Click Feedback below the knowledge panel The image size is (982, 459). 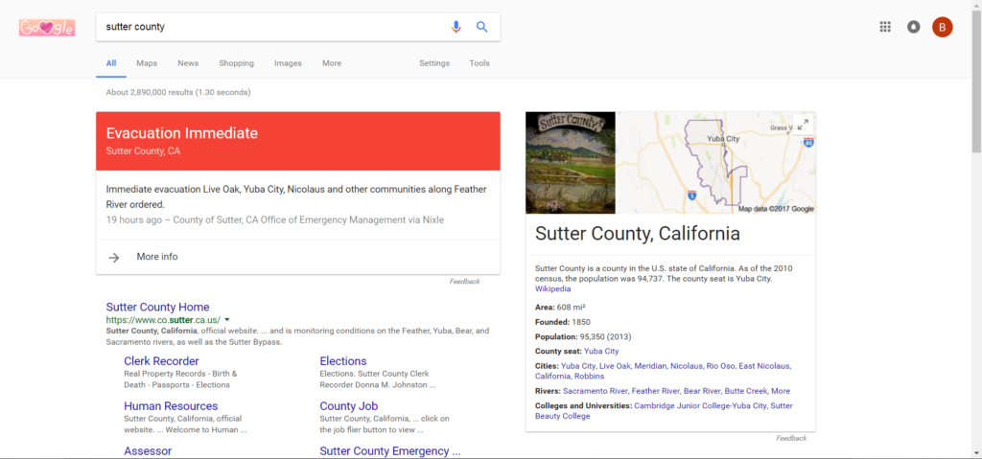pyautogui.click(x=791, y=438)
